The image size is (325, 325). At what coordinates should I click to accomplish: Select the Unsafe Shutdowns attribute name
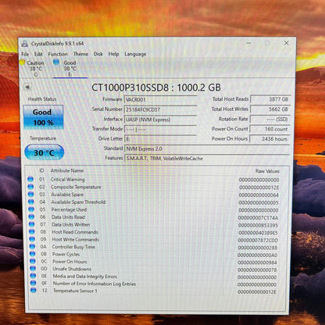(x=72, y=269)
